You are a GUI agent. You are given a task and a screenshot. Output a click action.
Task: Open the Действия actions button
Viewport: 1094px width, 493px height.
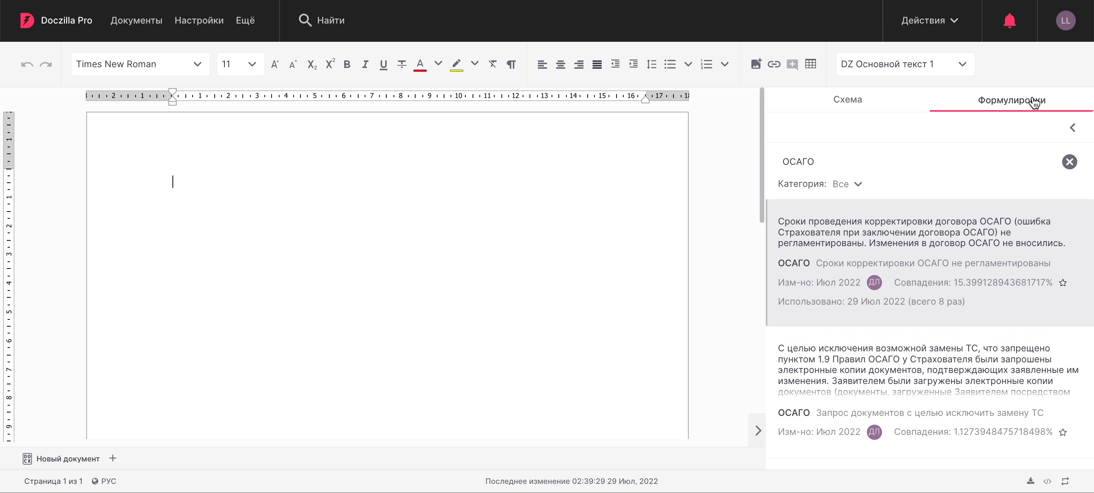coord(929,21)
